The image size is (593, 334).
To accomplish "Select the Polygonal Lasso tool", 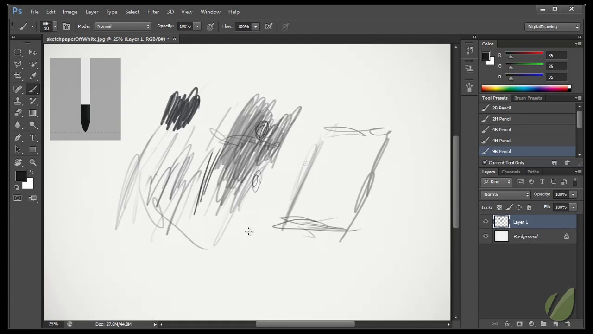I will pyautogui.click(x=18, y=64).
